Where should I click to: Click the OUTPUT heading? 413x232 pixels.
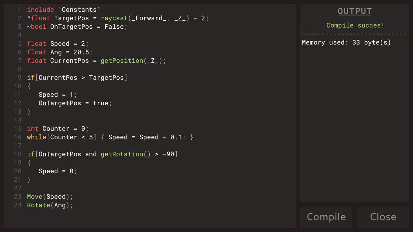click(x=355, y=12)
